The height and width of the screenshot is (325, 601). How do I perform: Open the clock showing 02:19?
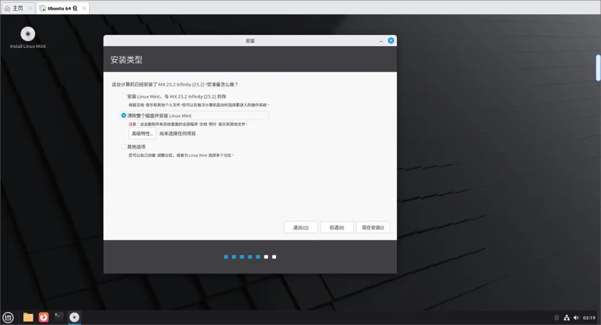[x=589, y=318]
